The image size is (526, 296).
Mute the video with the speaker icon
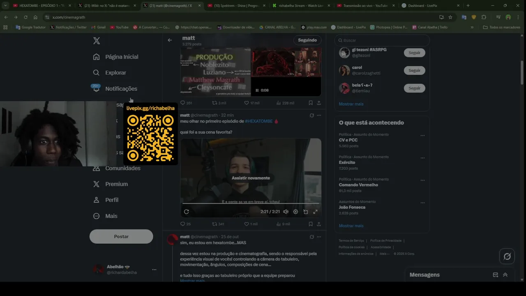pos(286,212)
